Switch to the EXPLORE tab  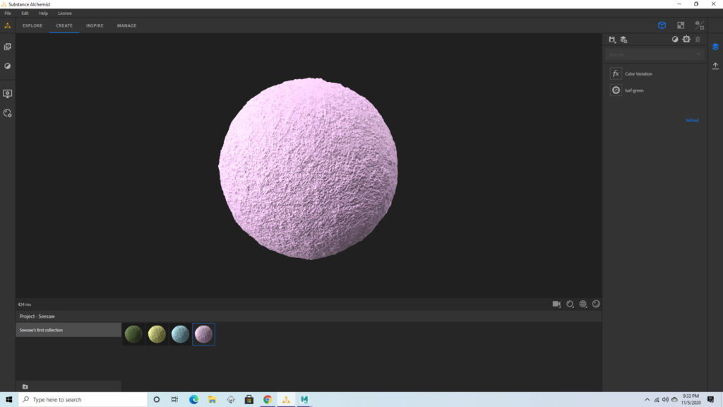(32, 25)
